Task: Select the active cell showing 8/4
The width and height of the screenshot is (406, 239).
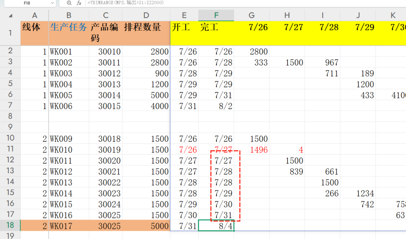Action: point(216,226)
